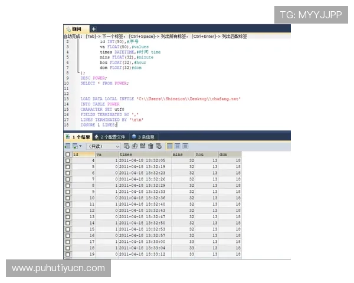This screenshot has height=283, width=354.
Task: Switch to grid view icon
Action: click(x=170, y=146)
